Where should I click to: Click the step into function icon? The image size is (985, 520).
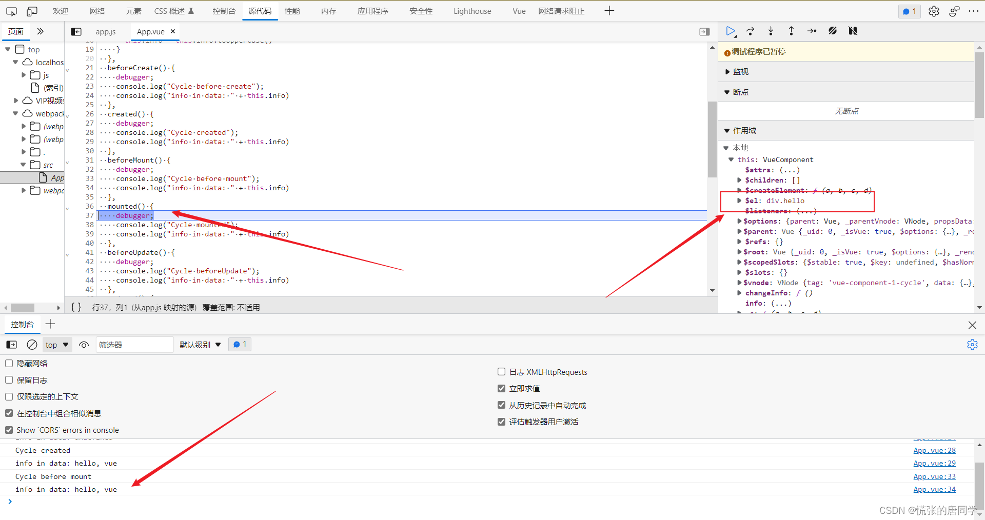pyautogui.click(x=771, y=31)
